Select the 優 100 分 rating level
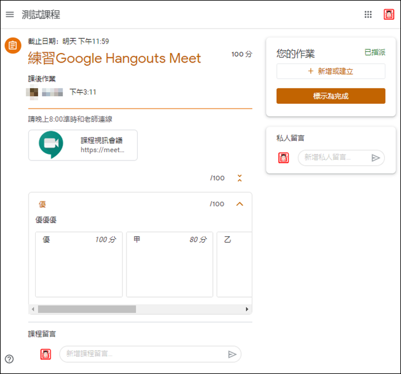This screenshot has height=374, width=401. (x=79, y=264)
